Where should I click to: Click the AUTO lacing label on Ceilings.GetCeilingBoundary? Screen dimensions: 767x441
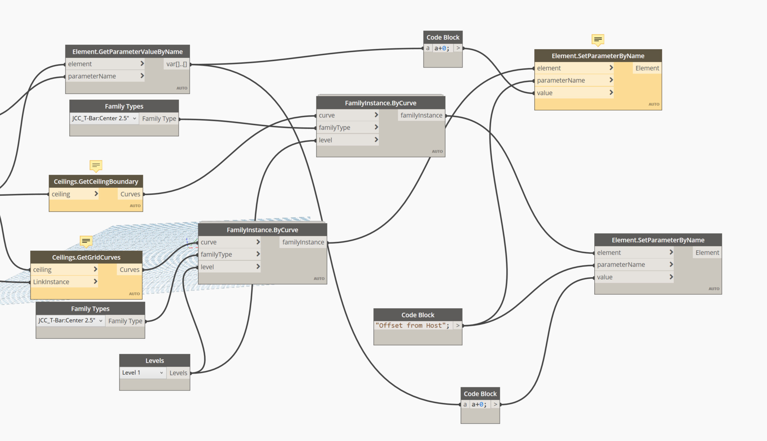click(x=135, y=206)
